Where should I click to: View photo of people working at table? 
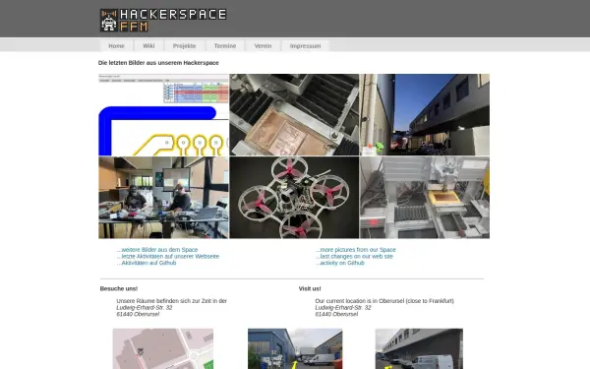(x=163, y=198)
